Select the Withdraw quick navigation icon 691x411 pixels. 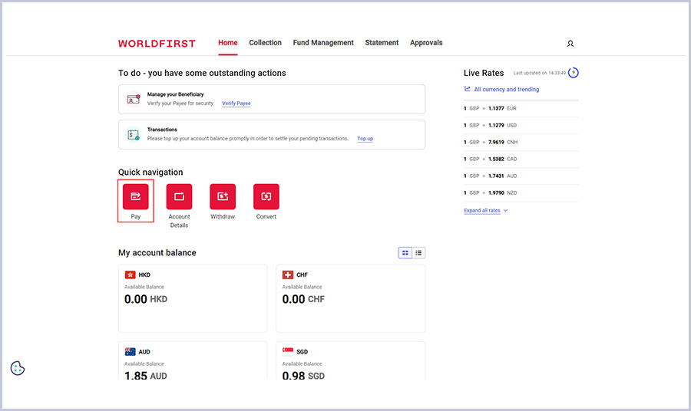click(x=223, y=196)
